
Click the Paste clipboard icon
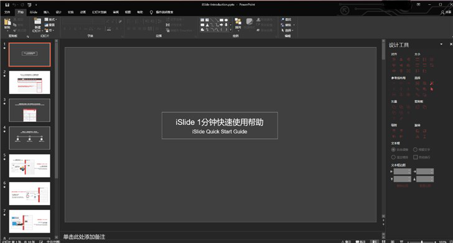[7, 23]
